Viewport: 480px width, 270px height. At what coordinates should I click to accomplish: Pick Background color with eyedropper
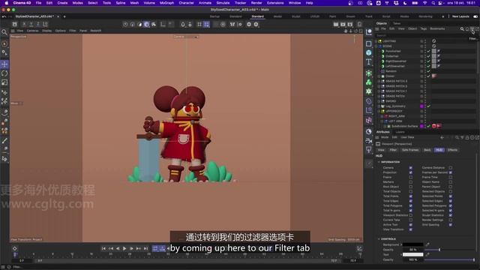pos(427,244)
